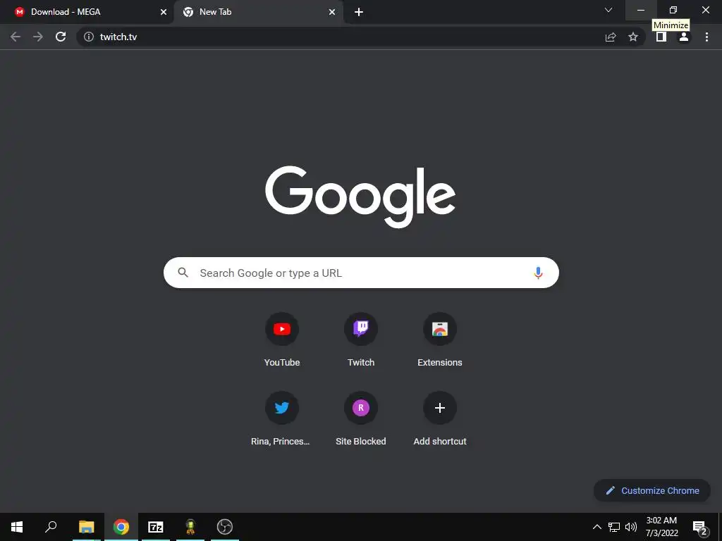Open the volume tray icon

tap(631, 527)
